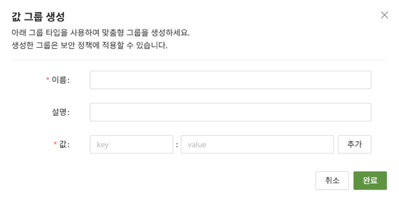Click the 값 그룹 생성 dialog title
This screenshot has height=199, width=399.
[39, 16]
